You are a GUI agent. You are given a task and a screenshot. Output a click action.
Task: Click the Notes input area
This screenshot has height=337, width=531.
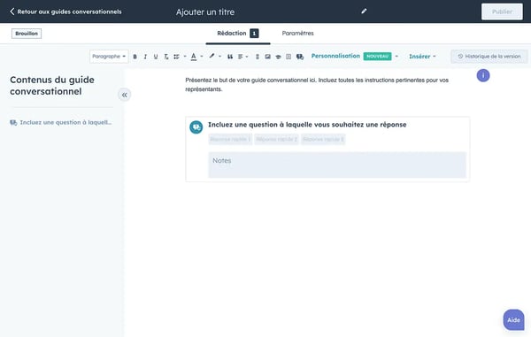click(337, 165)
